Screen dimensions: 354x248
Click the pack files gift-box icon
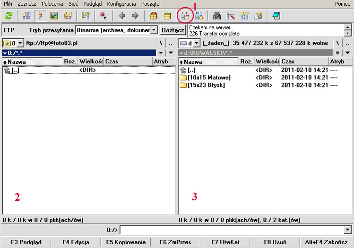(154, 16)
